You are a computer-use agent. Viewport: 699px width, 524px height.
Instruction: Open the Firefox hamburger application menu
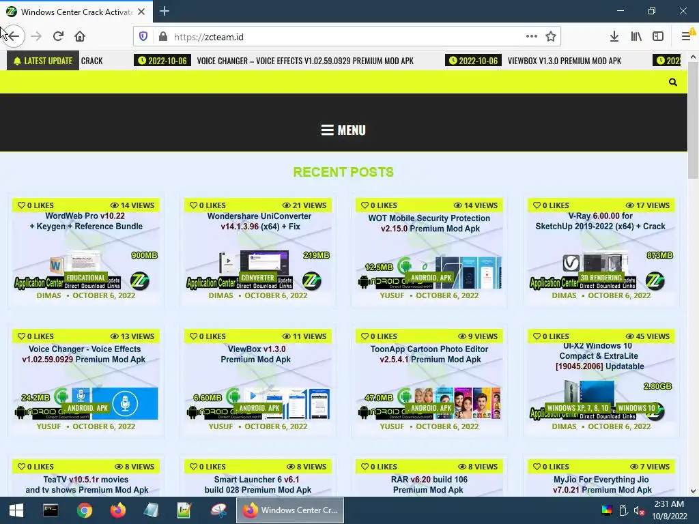coord(687,36)
